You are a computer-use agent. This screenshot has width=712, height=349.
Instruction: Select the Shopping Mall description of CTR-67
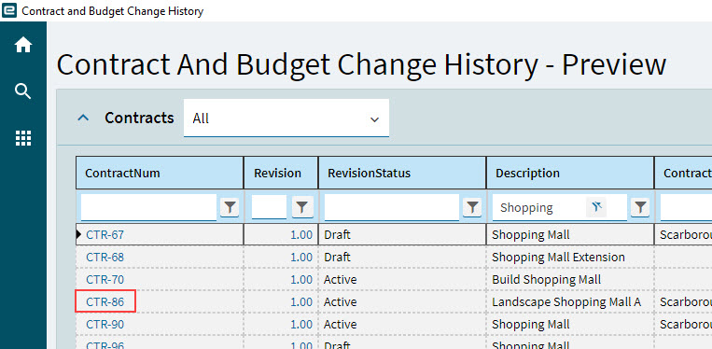click(570, 234)
